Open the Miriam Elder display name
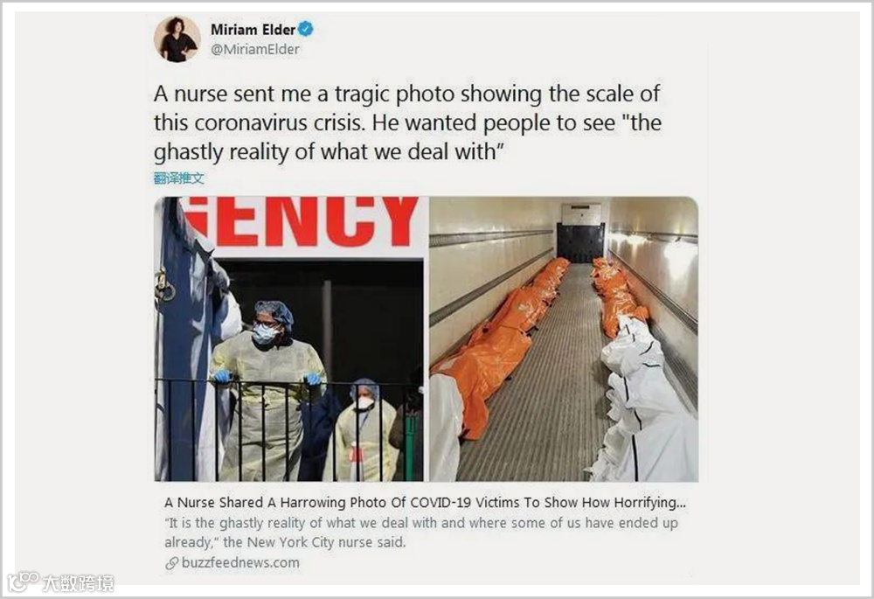 click(x=253, y=29)
